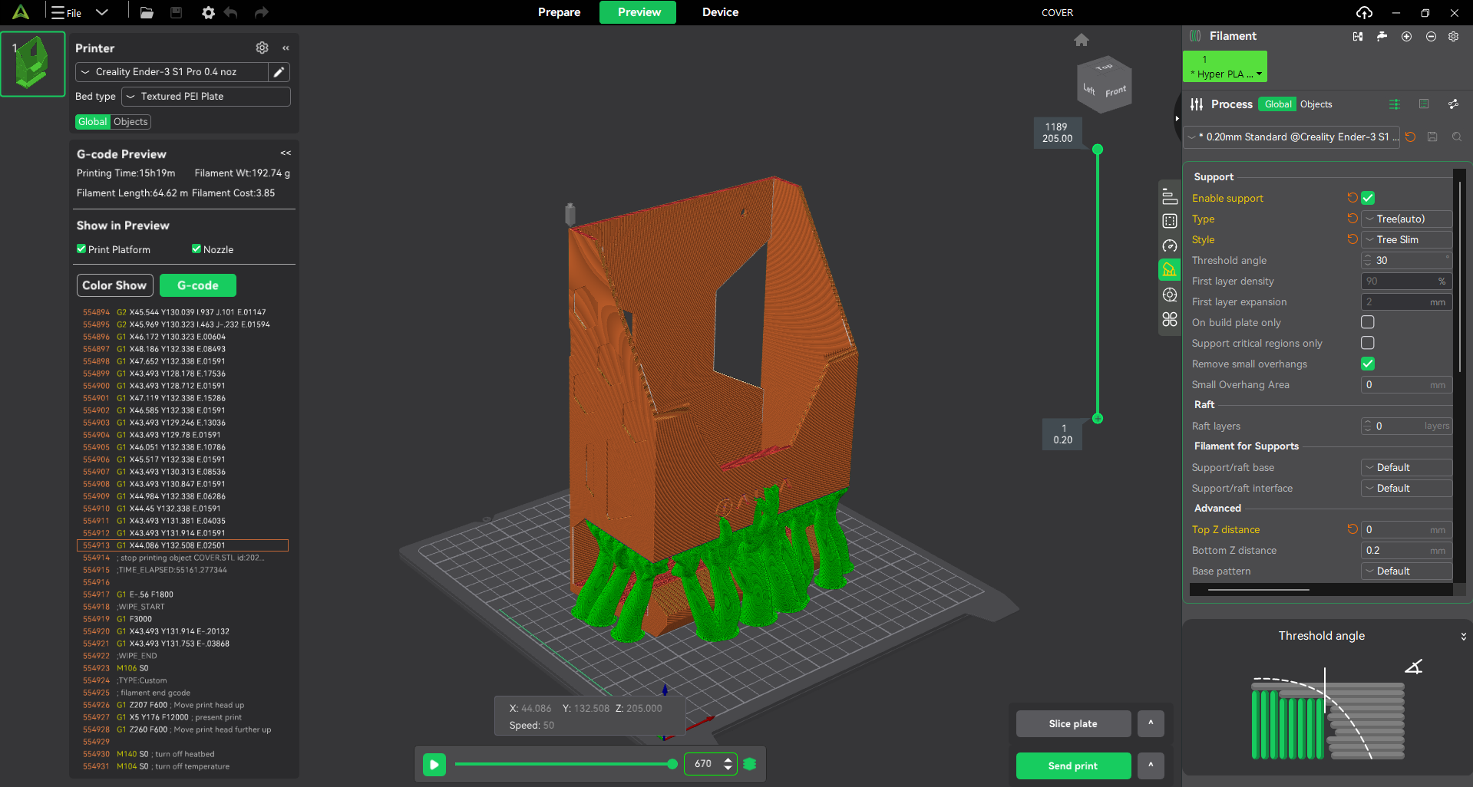Open the Strength settings tab icon
Image resolution: width=1473 pixels, height=787 pixels.
point(1169,221)
